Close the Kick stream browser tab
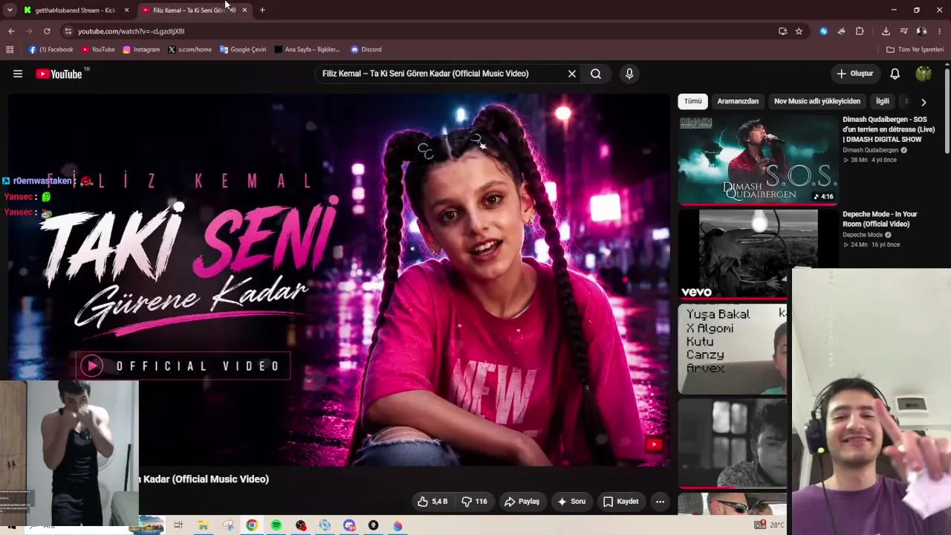This screenshot has height=535, width=951. (126, 10)
